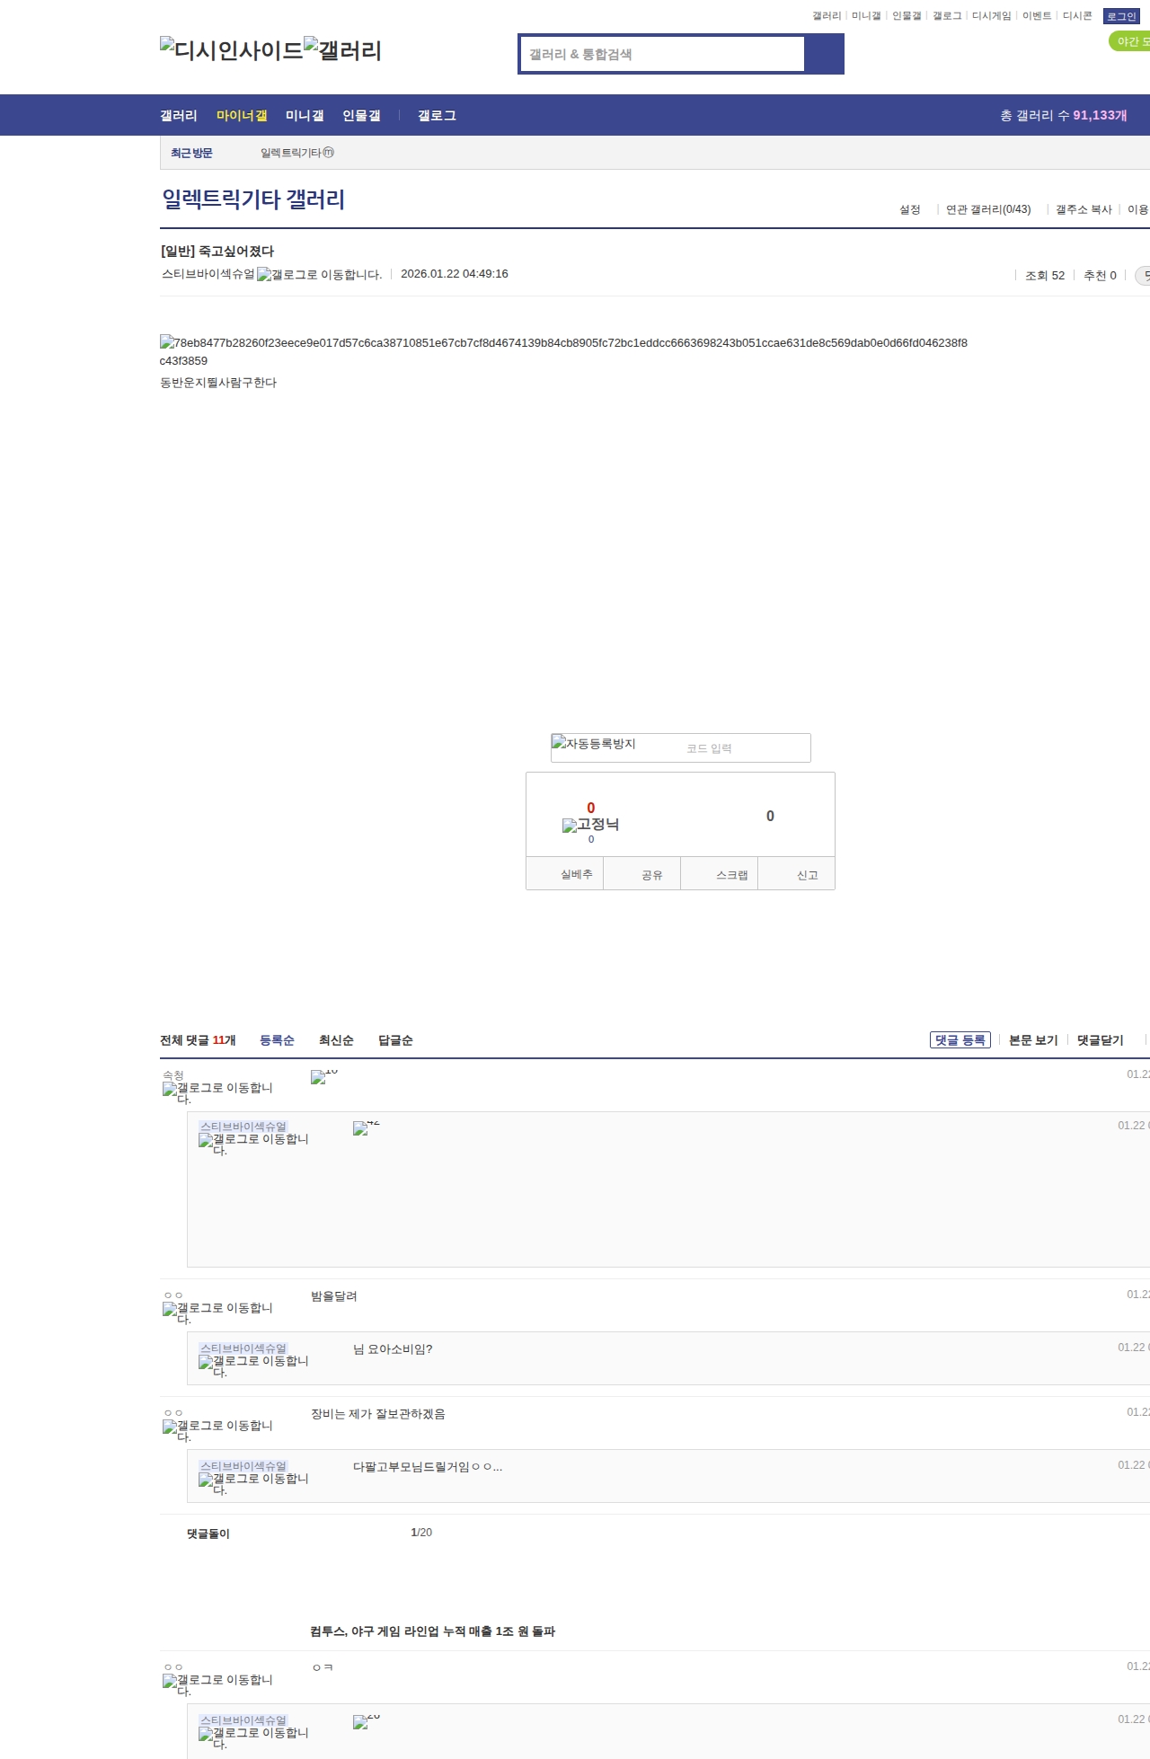Click top utility link 인물갤
1150x1759 pixels.
tap(907, 15)
